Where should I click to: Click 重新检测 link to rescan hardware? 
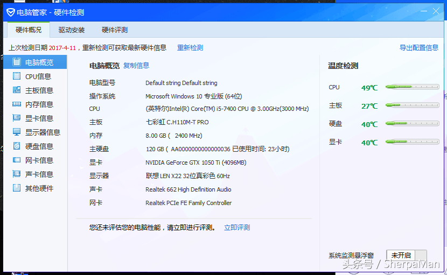coord(190,47)
